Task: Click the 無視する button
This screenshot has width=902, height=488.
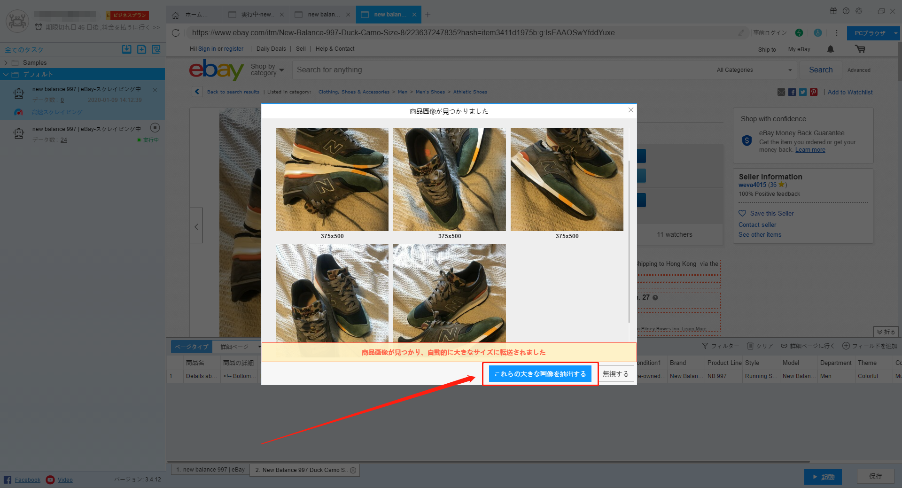Action: click(x=615, y=374)
